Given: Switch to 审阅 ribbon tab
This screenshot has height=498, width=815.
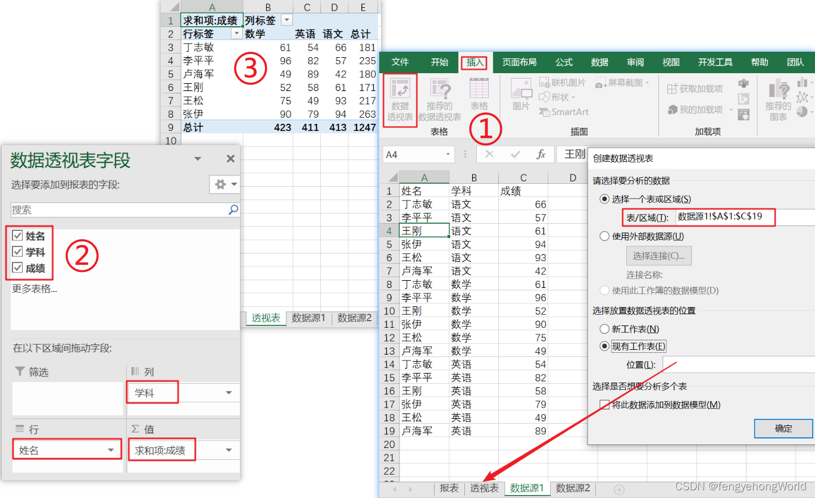Looking at the screenshot, I should [x=635, y=62].
